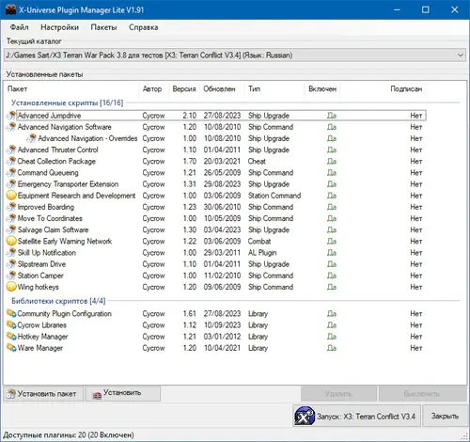470x442 pixels.
Task: Click the Закрыть button
Action: click(x=445, y=416)
